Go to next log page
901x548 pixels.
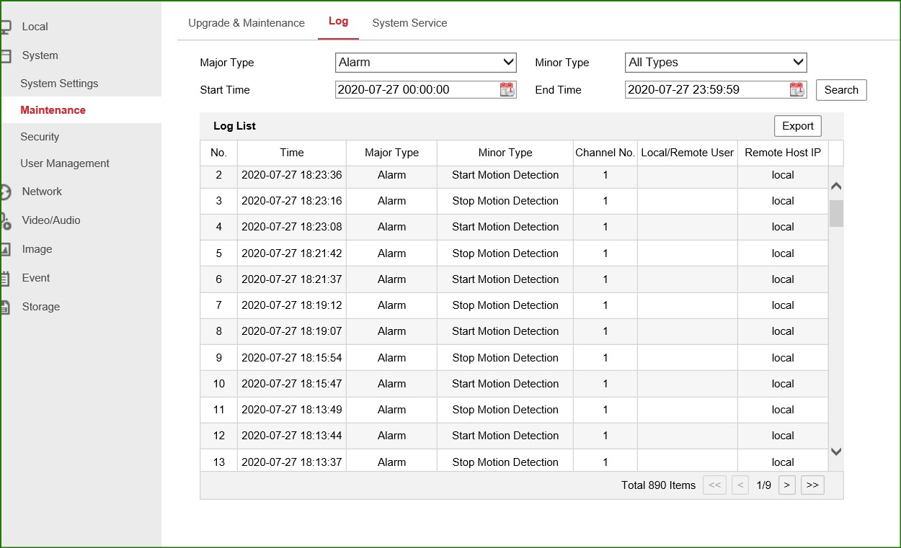[x=787, y=485]
